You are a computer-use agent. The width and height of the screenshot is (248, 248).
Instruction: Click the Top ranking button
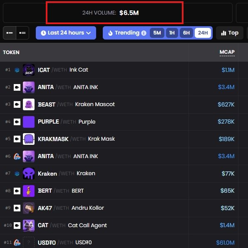[x=230, y=33]
